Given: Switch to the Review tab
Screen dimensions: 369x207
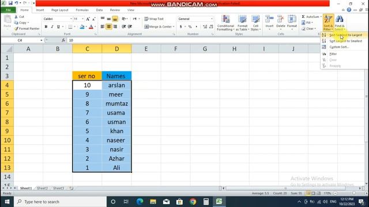Looking at the screenshot, I should click(115, 10).
